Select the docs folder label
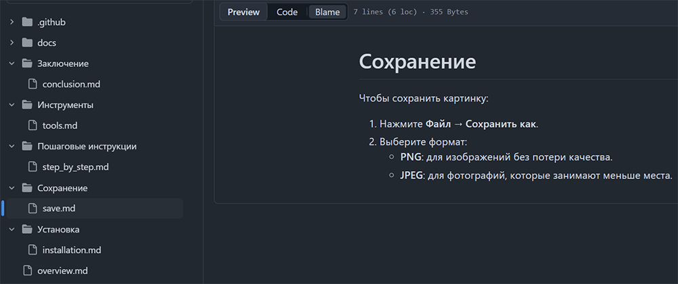This screenshot has width=678, height=284. pyautogui.click(x=47, y=43)
